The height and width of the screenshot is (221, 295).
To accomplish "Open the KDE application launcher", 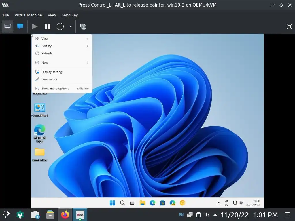I will [6, 215].
